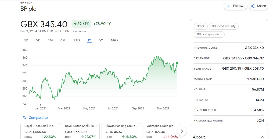Click the 29.61% gain badge
Viewport: 273px width, 139px height.
click(81, 24)
